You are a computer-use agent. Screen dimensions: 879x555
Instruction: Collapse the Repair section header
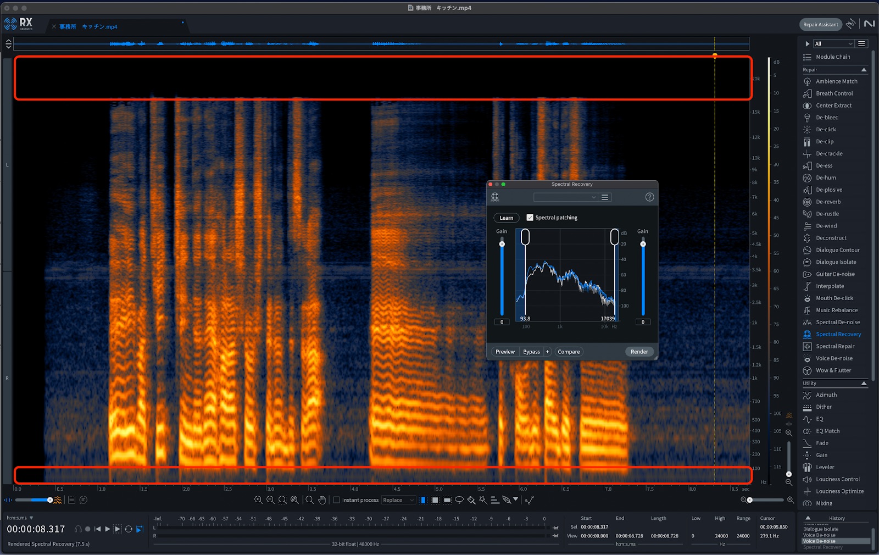coord(864,70)
